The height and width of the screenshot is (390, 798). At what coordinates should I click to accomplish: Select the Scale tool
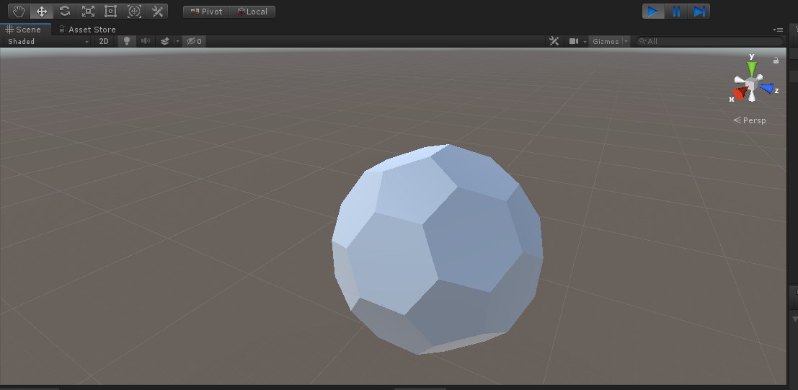(88, 12)
